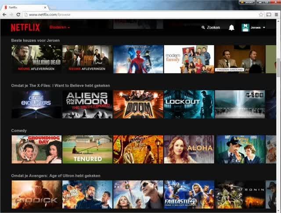Open the Frozen Ground thumbnail

pyautogui.click(x=240, y=59)
